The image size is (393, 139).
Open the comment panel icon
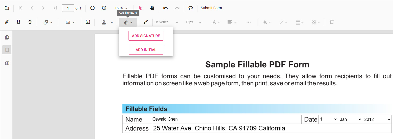coord(191,8)
